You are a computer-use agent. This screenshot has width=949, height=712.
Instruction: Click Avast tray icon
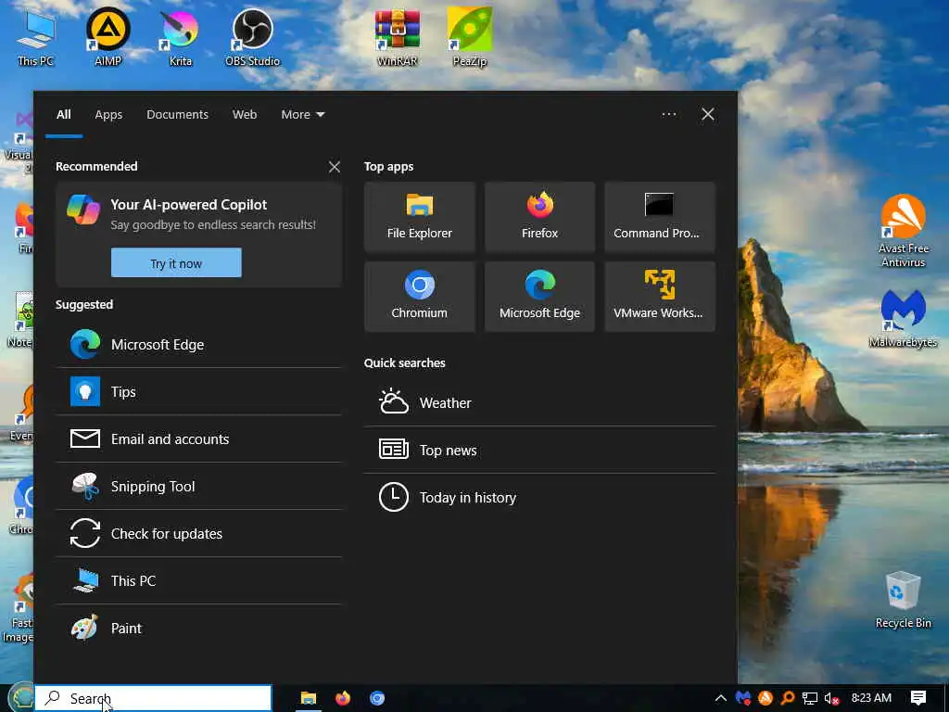tap(765, 698)
